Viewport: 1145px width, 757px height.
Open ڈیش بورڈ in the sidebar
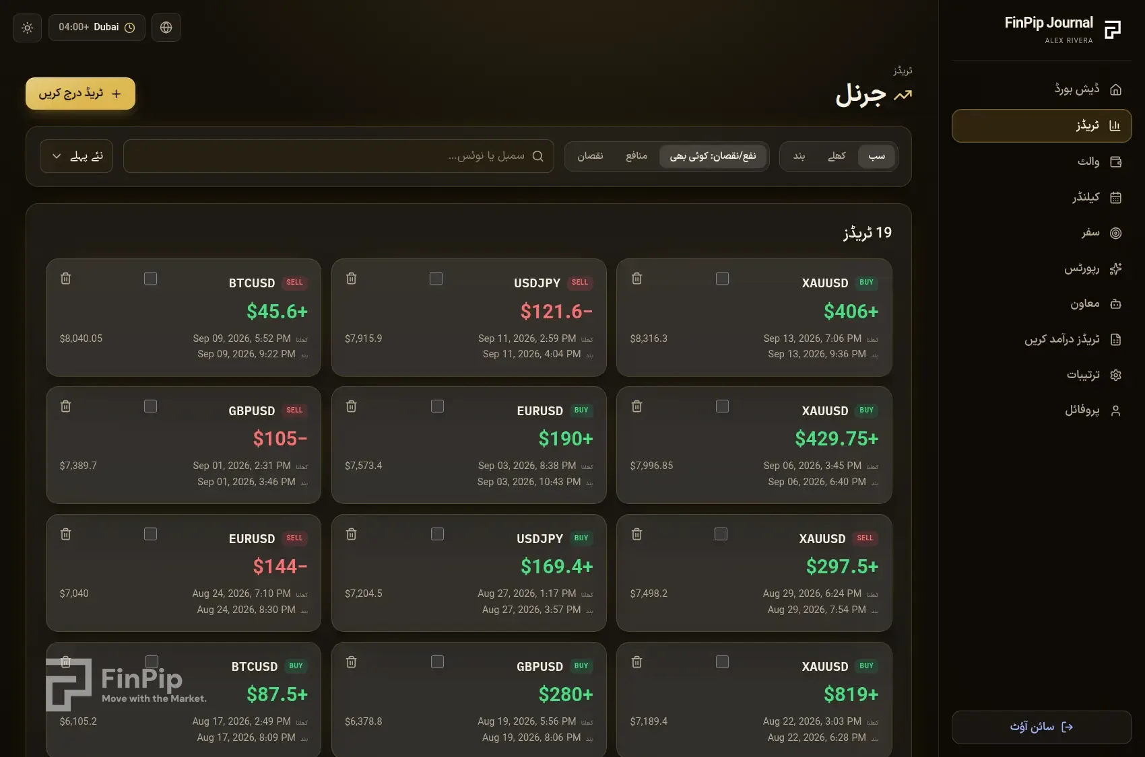(x=1041, y=89)
